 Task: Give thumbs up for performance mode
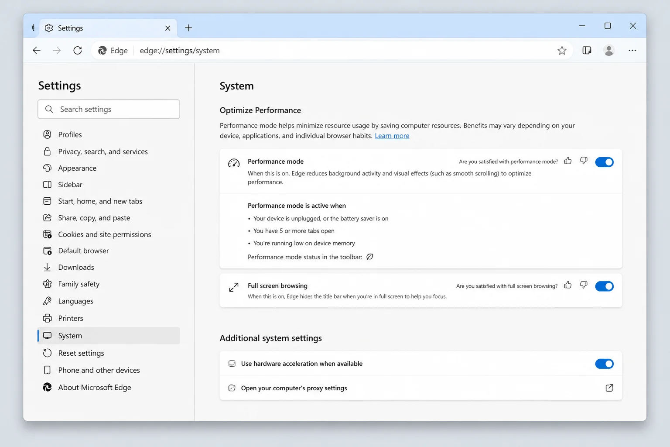[567, 161]
